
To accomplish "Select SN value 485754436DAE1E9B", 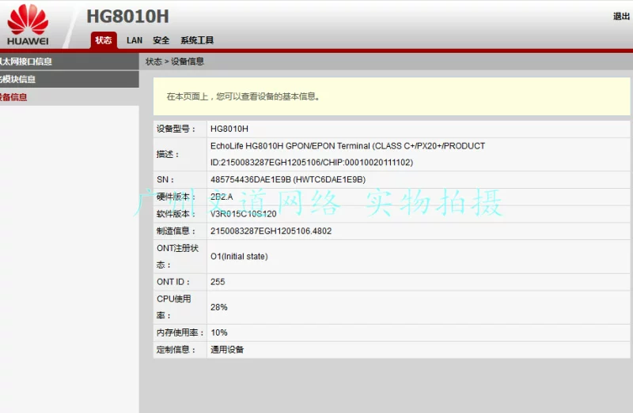I will [288, 180].
